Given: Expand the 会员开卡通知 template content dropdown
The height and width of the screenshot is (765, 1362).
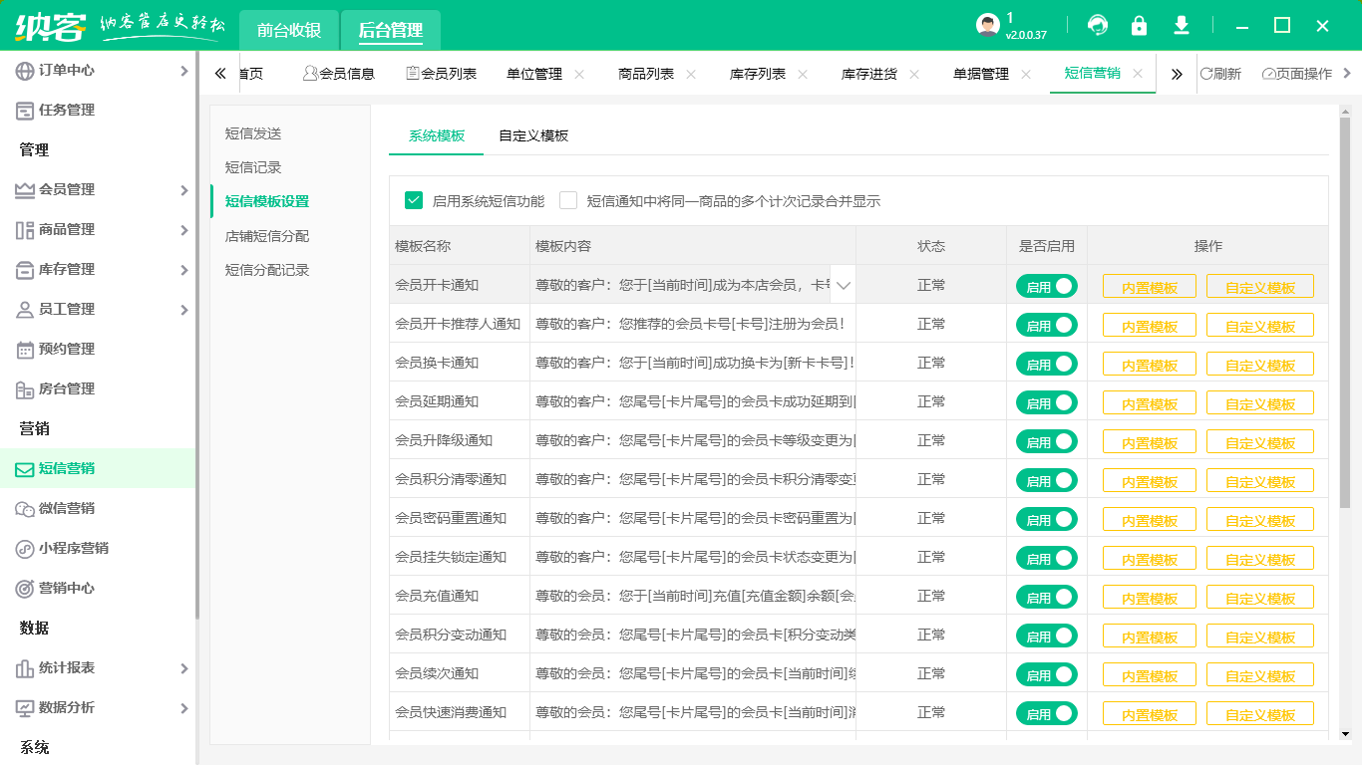Looking at the screenshot, I should point(843,285).
